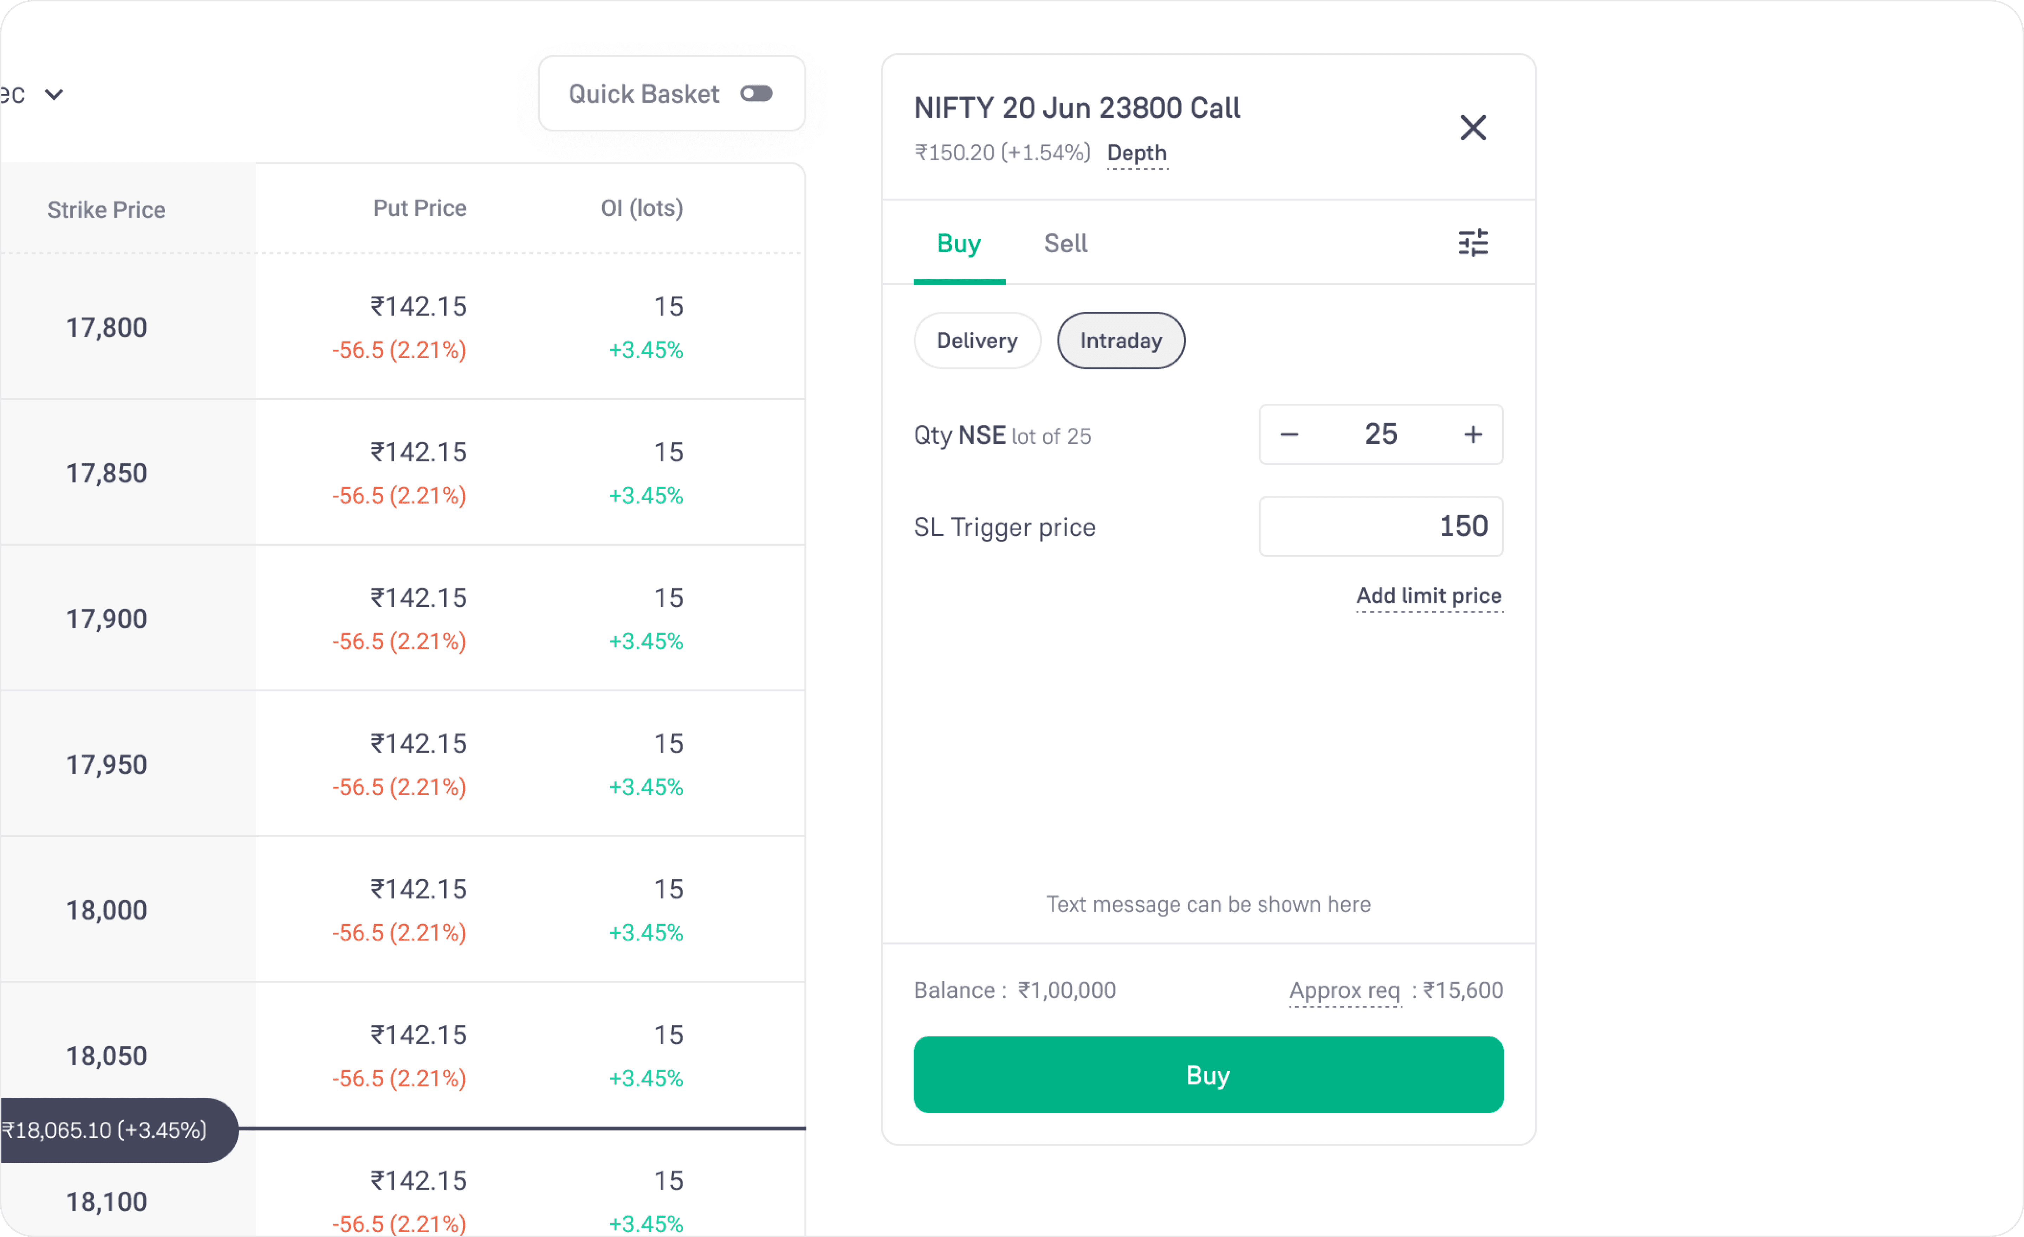Click Add limit price link
Viewport: 2024px width, 1237px height.
click(x=1429, y=596)
